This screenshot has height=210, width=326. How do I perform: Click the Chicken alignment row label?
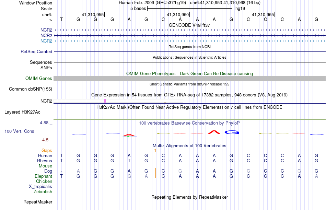(44, 181)
